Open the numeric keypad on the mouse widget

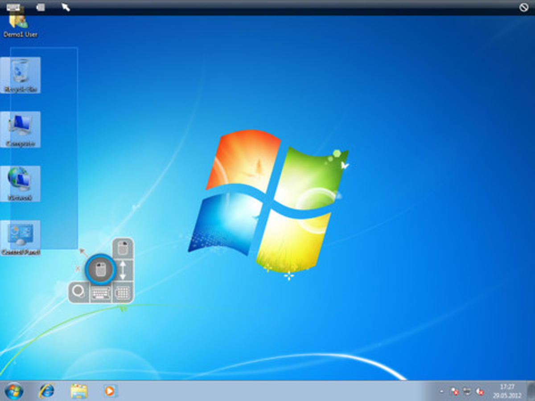pyautogui.click(x=123, y=293)
